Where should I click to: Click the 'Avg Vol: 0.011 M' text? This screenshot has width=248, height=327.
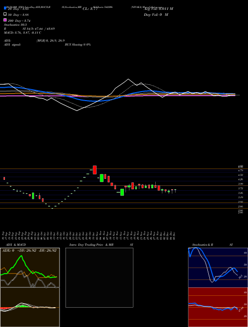(x=158, y=9)
